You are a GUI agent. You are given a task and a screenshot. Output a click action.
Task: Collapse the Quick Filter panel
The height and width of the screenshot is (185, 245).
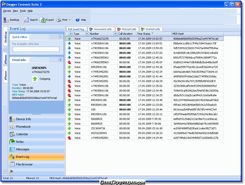click(60, 37)
